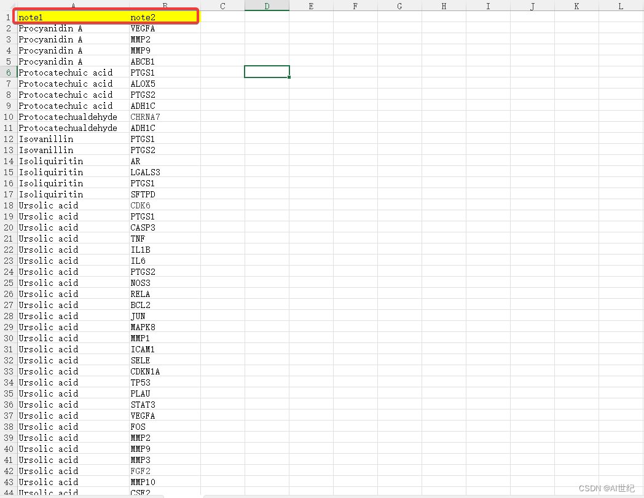Select column H header
The height and width of the screenshot is (498, 644).
tap(444, 6)
